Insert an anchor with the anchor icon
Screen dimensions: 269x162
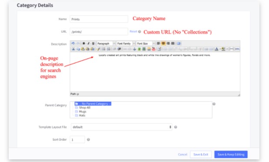tap(134, 49)
